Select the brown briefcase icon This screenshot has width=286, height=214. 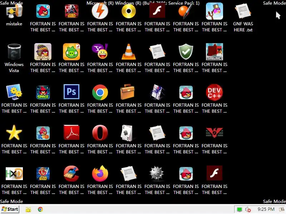tap(128, 92)
